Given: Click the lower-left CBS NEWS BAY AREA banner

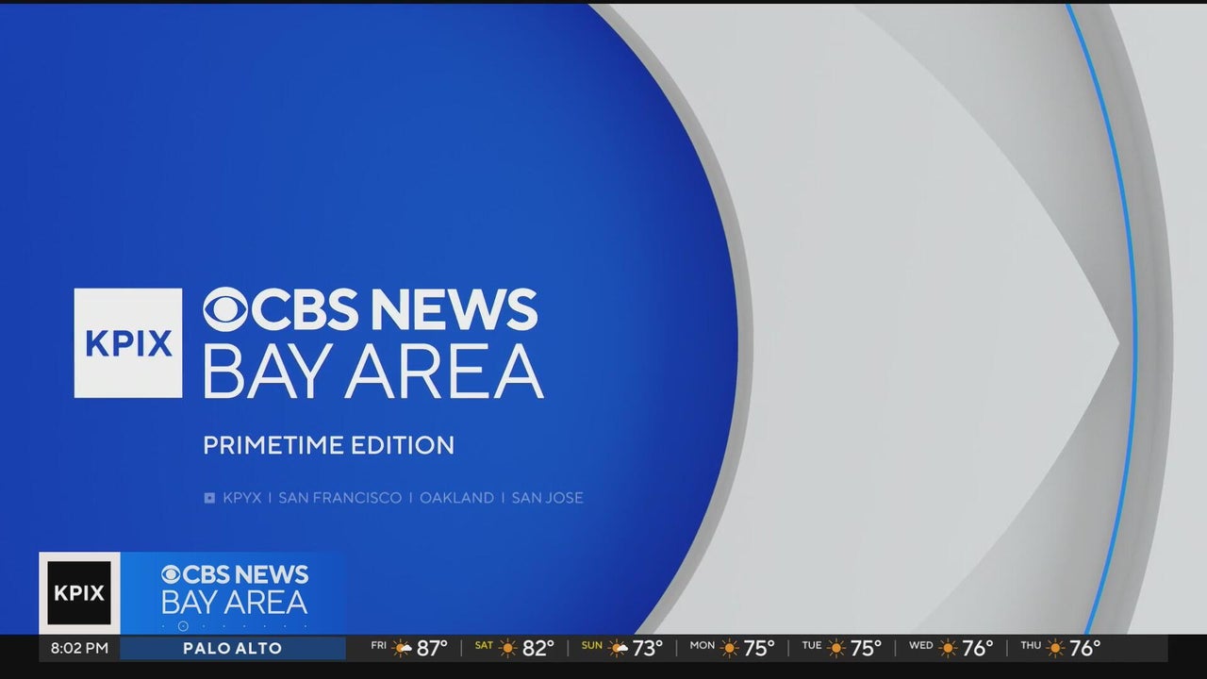Looking at the screenshot, I should pos(235,589).
